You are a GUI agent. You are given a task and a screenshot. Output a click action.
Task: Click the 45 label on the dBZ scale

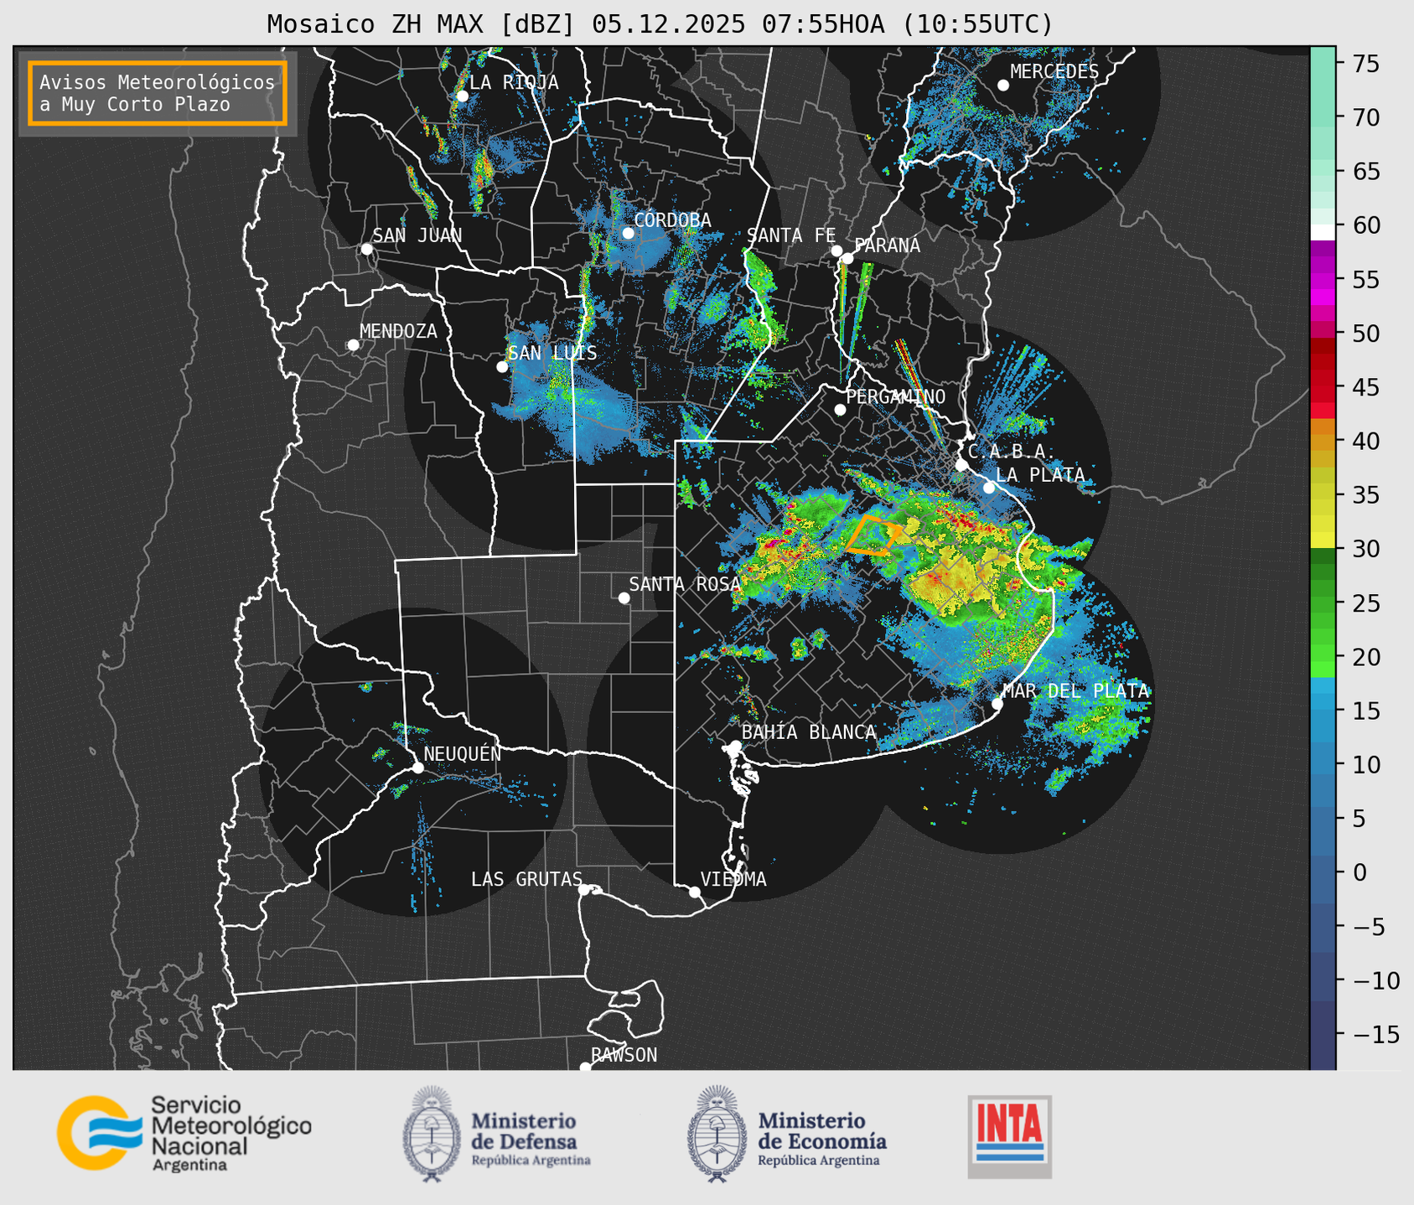1365,387
